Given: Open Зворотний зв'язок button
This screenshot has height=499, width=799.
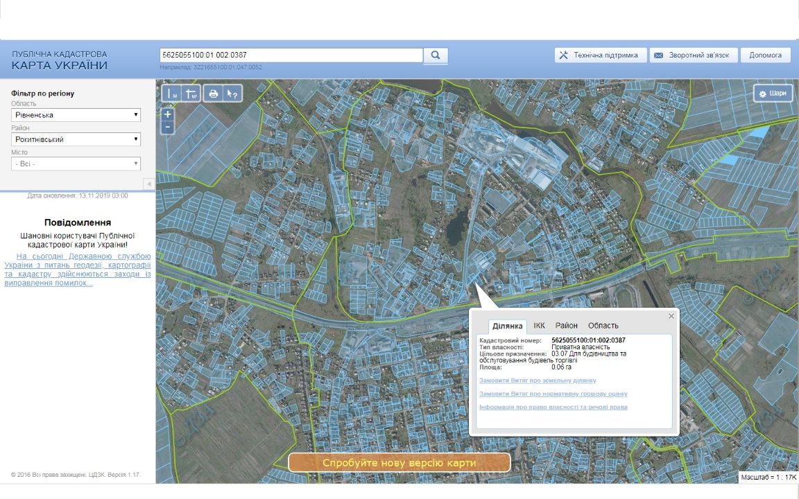Looking at the screenshot, I should (x=694, y=55).
